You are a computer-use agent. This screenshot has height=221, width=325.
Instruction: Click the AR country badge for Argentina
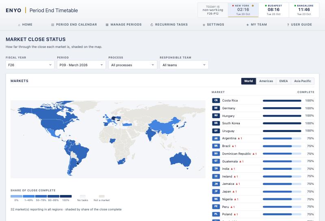pos(216,138)
